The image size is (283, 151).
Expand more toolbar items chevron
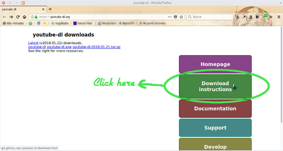coord(271,17)
